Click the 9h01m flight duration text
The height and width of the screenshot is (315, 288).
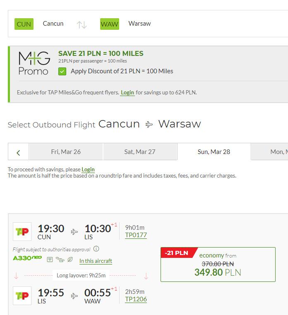pos(135,227)
